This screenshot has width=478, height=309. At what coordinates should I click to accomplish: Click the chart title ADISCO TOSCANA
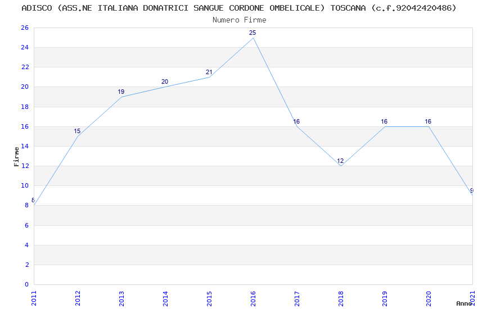(x=238, y=8)
